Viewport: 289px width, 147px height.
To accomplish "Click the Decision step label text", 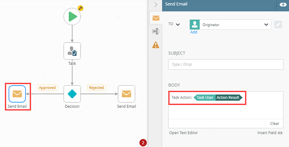I will point(72,106).
